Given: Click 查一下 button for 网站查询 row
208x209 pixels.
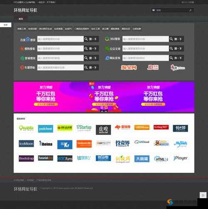Looking at the screenshot, I should [x=176, y=58].
